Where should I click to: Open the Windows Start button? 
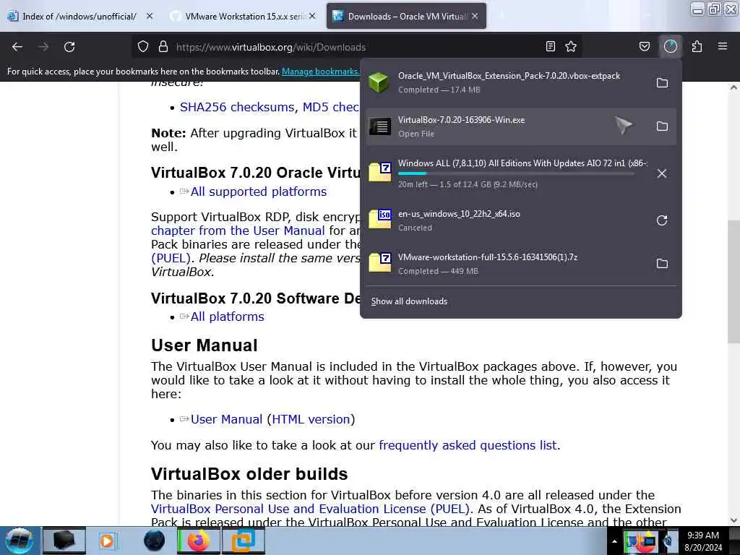(20, 541)
